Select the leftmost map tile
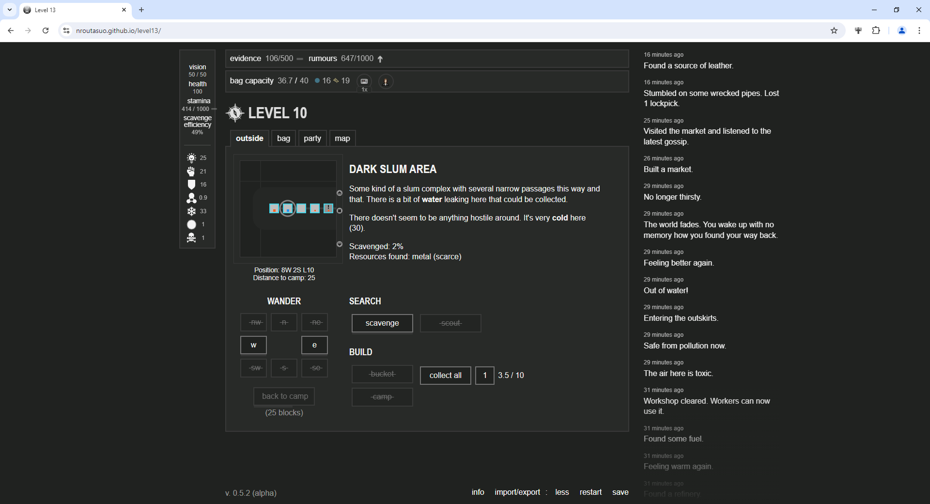 coord(274,208)
